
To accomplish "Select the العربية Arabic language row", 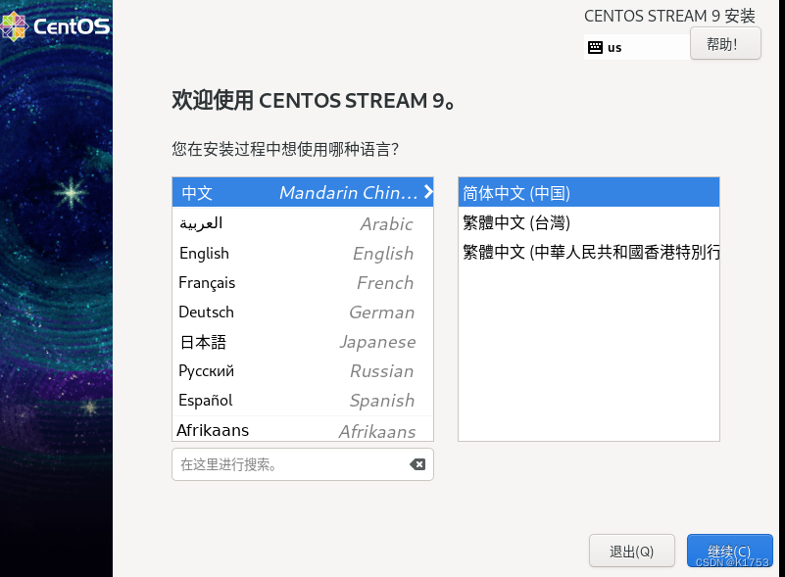I will 303,223.
